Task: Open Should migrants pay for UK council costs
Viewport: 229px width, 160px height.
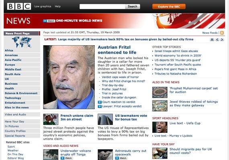Action: 191,151
